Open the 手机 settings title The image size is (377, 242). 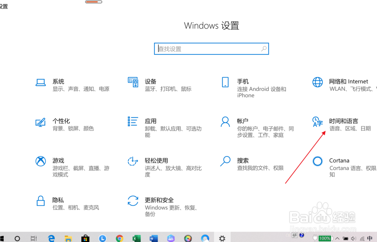point(243,82)
